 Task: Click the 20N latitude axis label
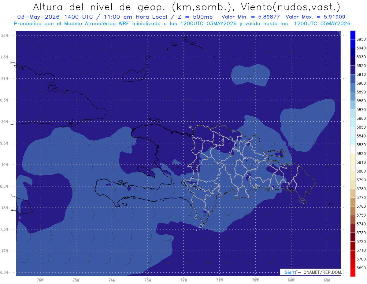5,122
